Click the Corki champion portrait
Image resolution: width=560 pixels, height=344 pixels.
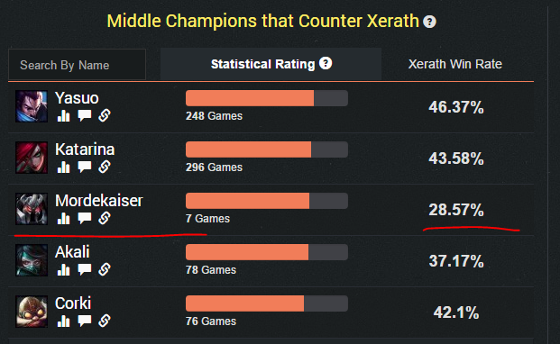click(32, 312)
